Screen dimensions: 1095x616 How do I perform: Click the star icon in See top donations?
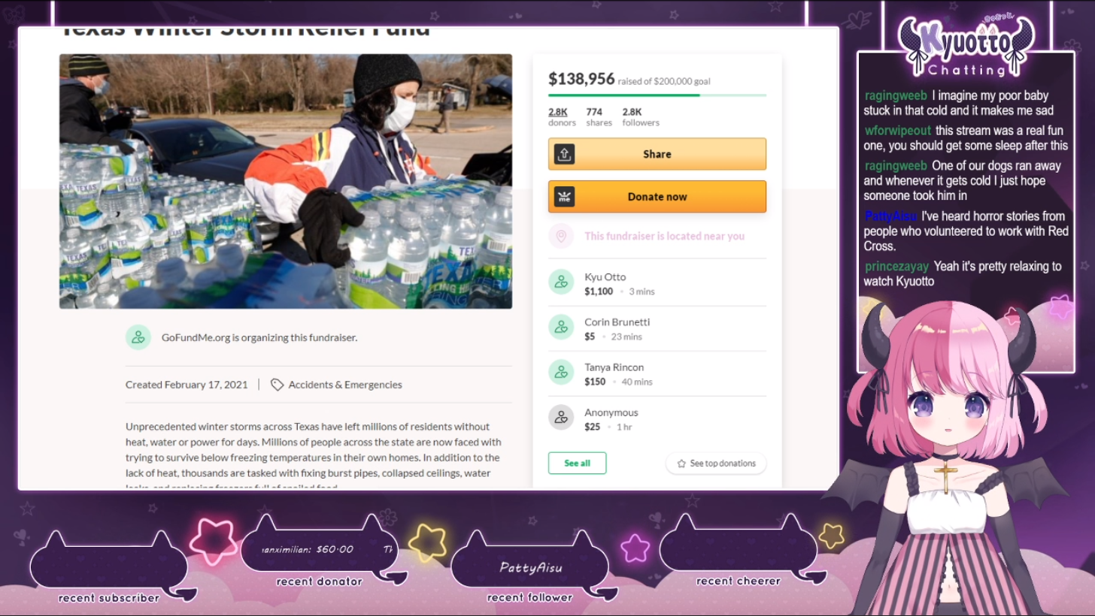[681, 464]
